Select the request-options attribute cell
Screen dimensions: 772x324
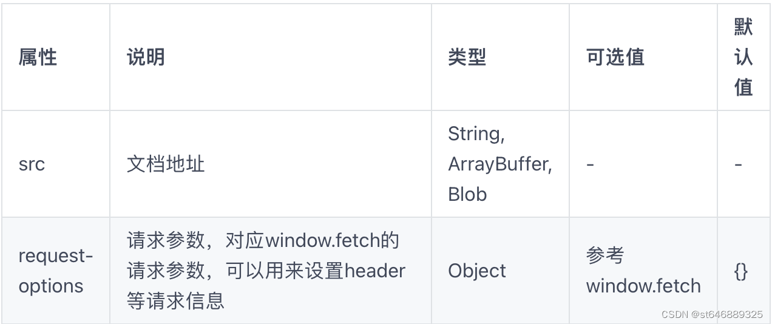click(55, 271)
